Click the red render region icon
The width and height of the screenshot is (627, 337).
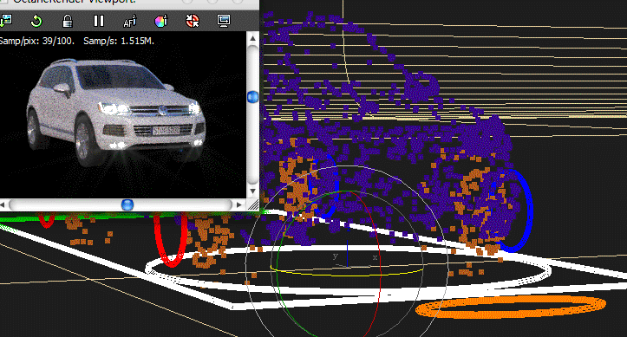click(193, 21)
